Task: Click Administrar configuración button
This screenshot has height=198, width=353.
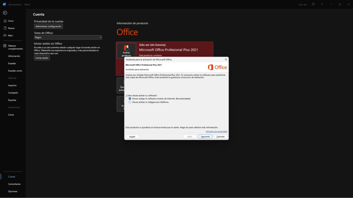Action: (x=48, y=26)
